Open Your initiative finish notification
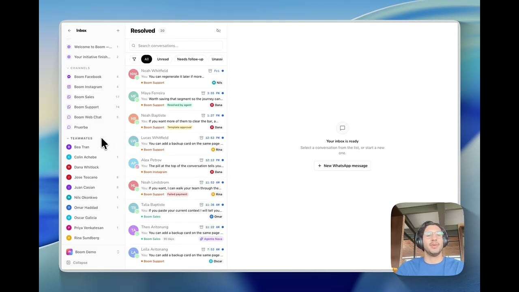This screenshot has width=519, height=292. [x=93, y=57]
